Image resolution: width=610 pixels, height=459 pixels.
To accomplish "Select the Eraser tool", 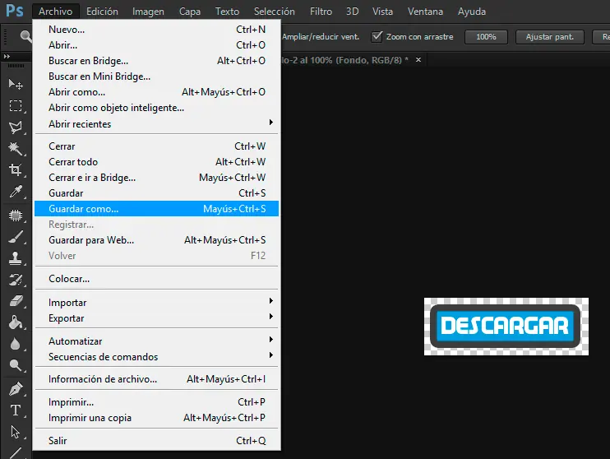I will coord(16,301).
